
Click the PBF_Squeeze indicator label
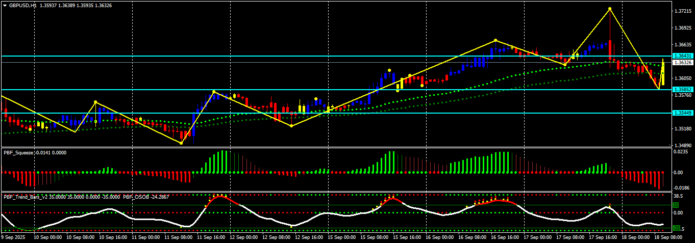pos(18,152)
